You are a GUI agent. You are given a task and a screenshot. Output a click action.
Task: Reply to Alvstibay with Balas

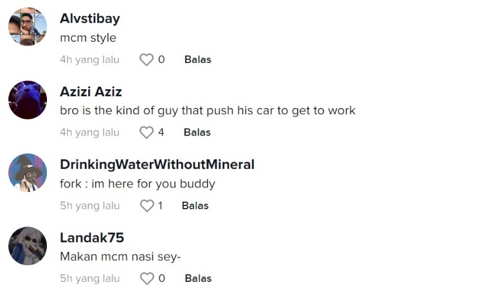point(197,60)
